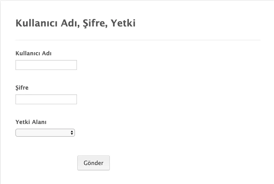Place cursor in the password input box

point(46,99)
